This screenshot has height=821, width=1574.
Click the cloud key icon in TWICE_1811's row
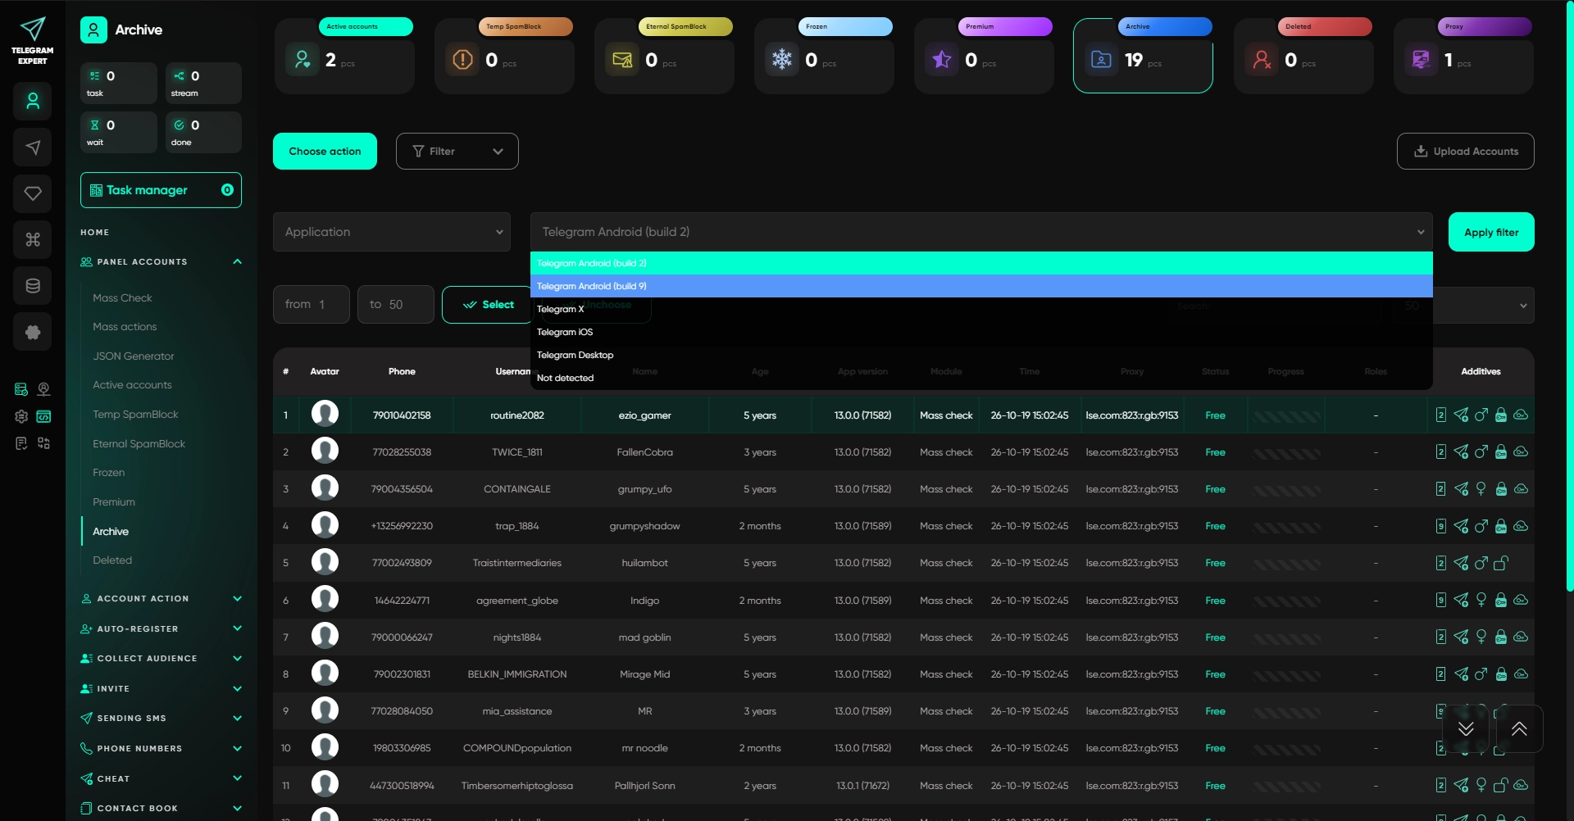point(1521,451)
